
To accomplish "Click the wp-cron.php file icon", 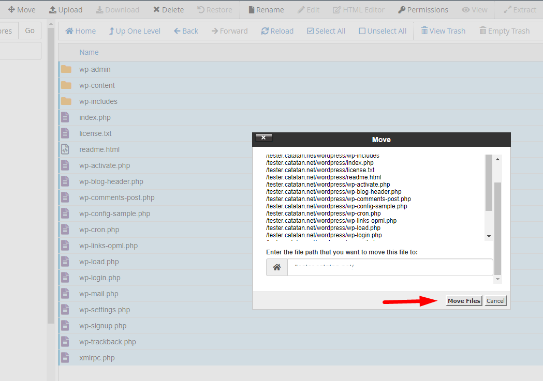I will pyautogui.click(x=65, y=229).
